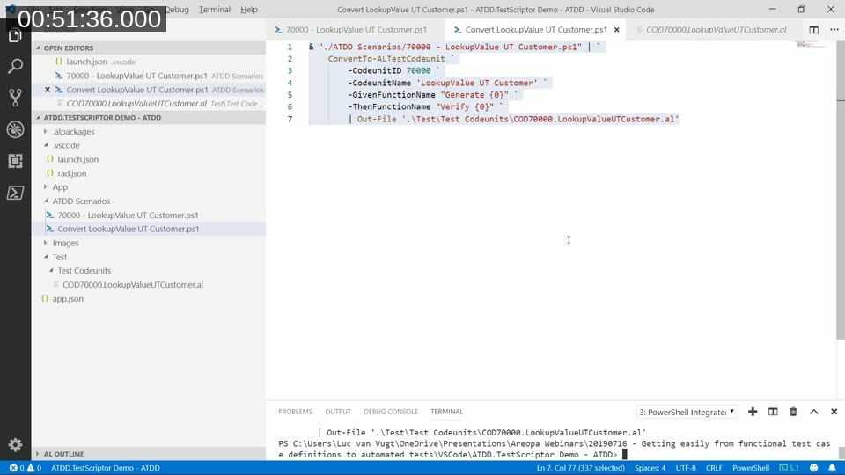Viewport: 845px width, 475px height.
Task: Click the PowerShell version 5.1 indicator
Action: pyautogui.click(x=790, y=468)
